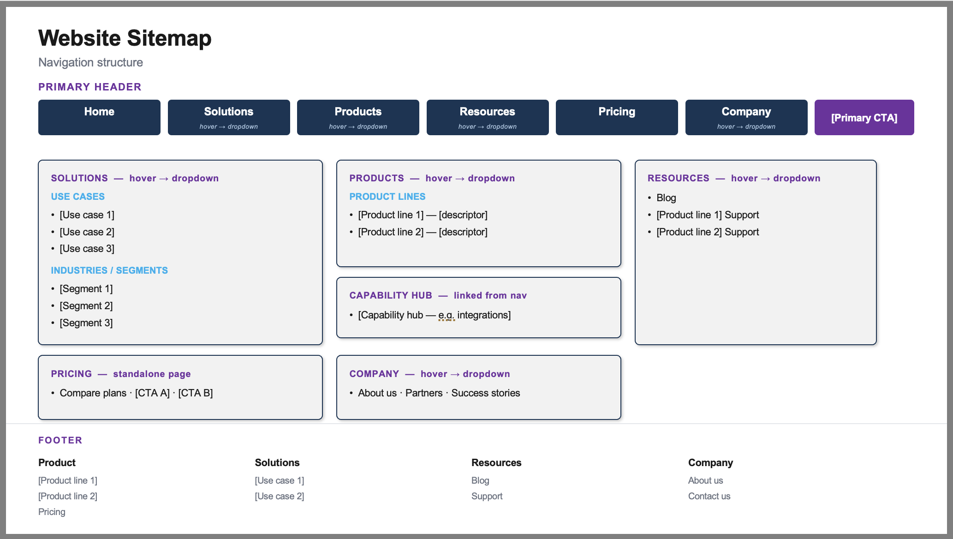The height and width of the screenshot is (539, 953).
Task: Select the Company header box
Action: click(746, 117)
